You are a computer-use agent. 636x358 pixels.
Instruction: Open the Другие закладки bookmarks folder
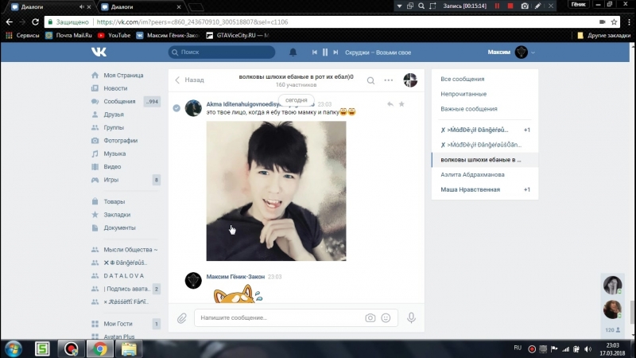pyautogui.click(x=603, y=35)
